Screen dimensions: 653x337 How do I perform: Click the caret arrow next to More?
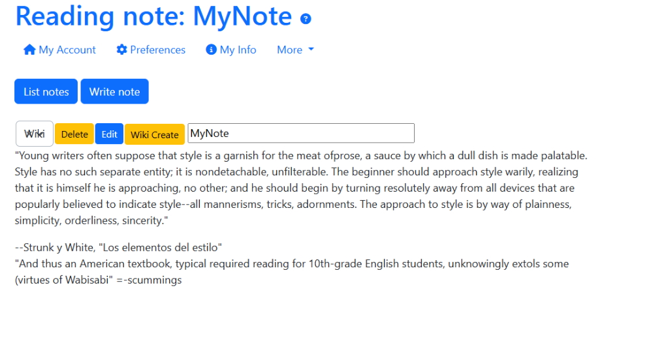[311, 50]
